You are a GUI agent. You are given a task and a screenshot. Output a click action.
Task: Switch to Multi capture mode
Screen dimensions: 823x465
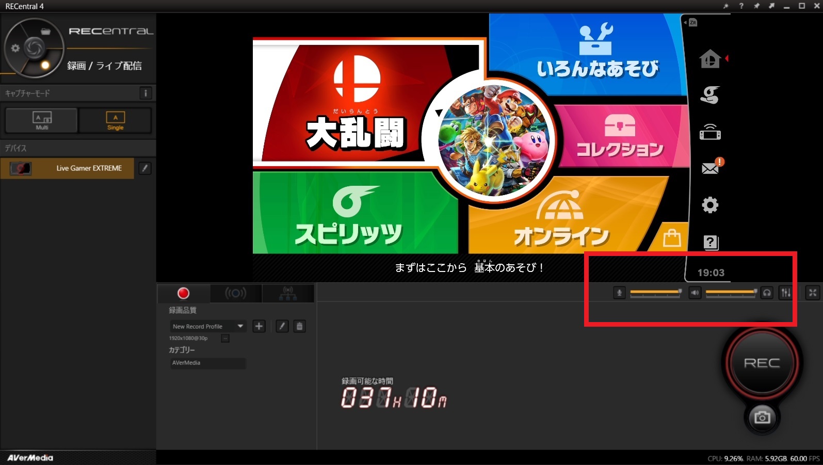(42, 120)
